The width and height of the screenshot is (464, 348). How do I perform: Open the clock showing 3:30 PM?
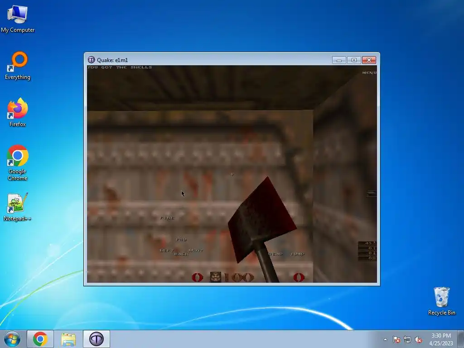441,339
